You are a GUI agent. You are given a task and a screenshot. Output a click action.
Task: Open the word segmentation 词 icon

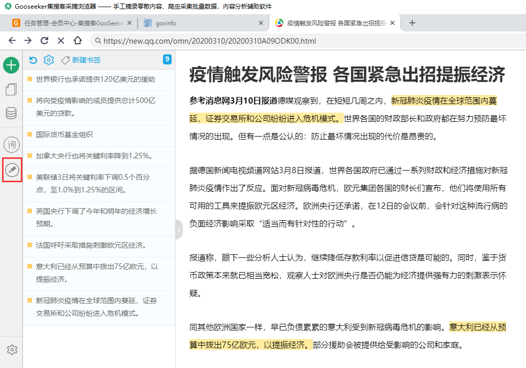point(12,145)
